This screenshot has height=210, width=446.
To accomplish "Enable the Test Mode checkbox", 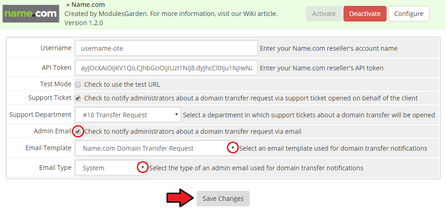I will tap(78, 84).
